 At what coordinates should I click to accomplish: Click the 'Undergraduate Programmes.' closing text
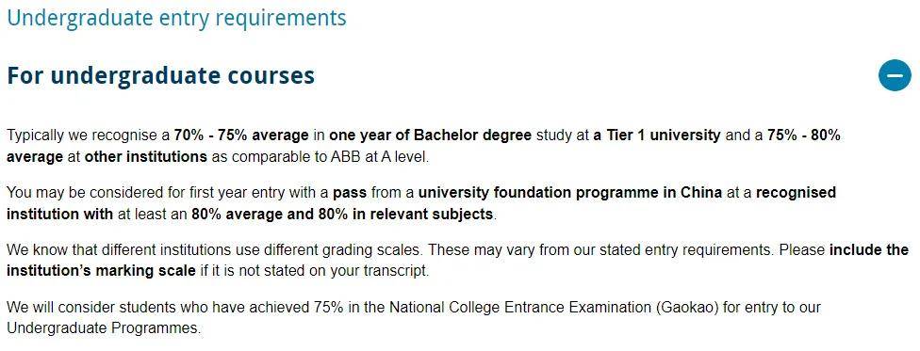pos(104,328)
